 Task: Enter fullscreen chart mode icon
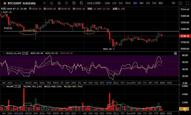click(x=187, y=3)
